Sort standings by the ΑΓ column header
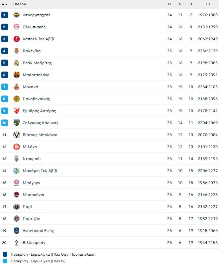 pos(169,4)
